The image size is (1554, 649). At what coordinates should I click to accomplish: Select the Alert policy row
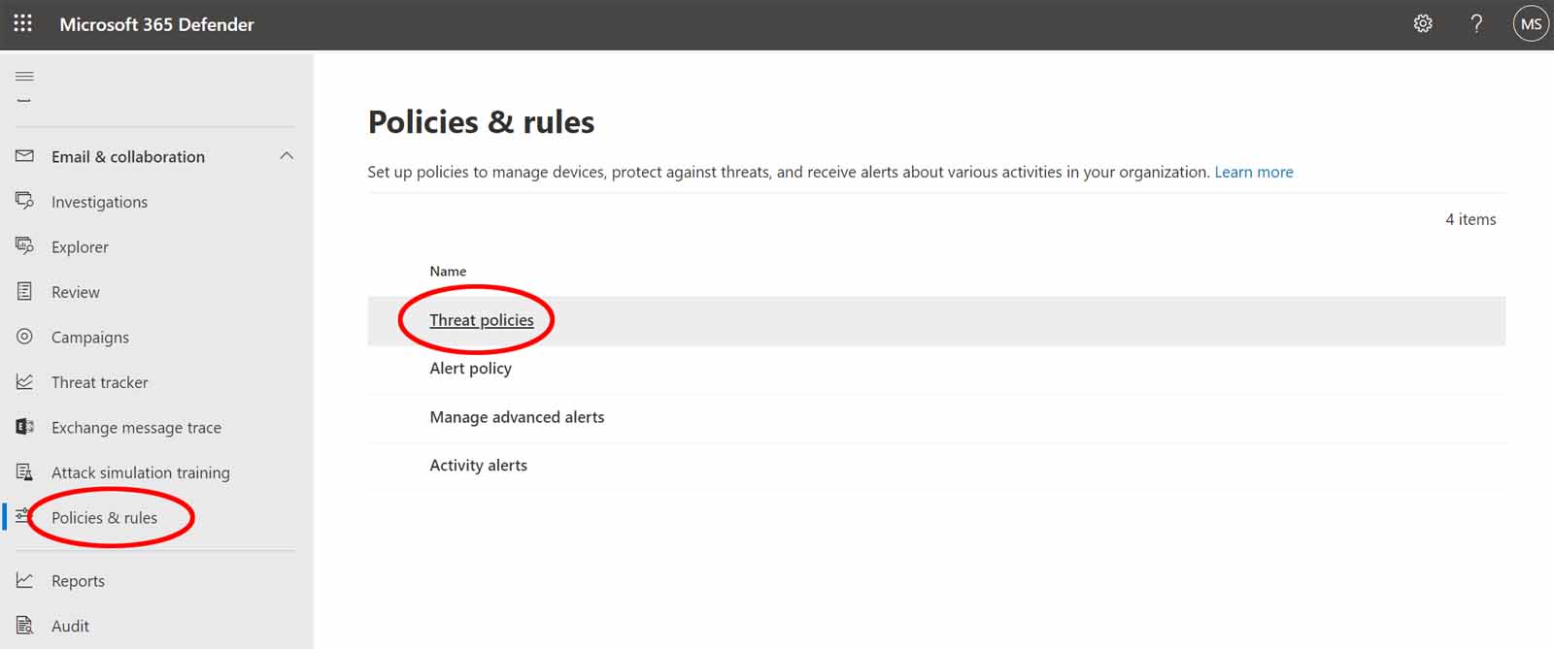(471, 368)
